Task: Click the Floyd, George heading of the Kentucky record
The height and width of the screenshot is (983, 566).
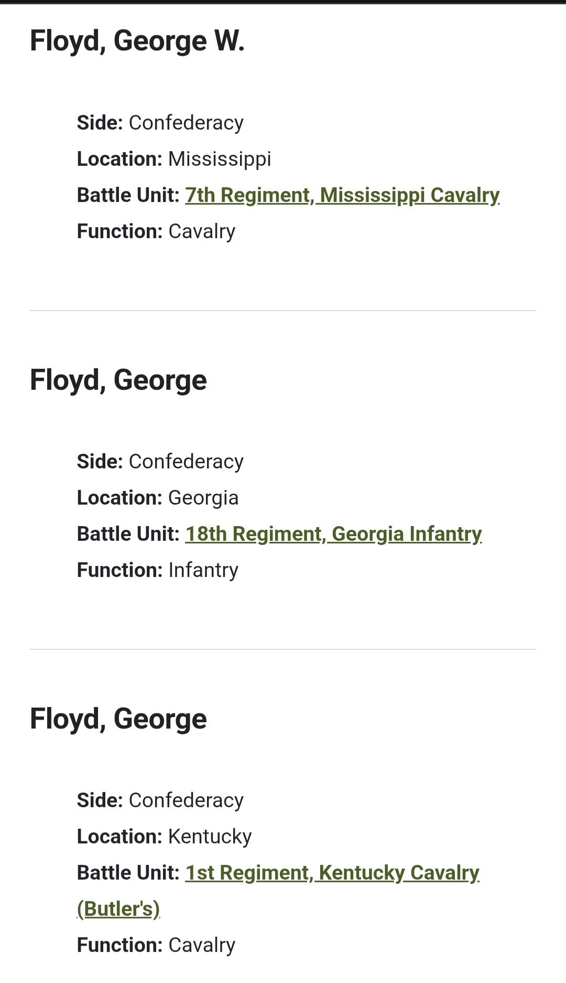Action: [x=118, y=719]
